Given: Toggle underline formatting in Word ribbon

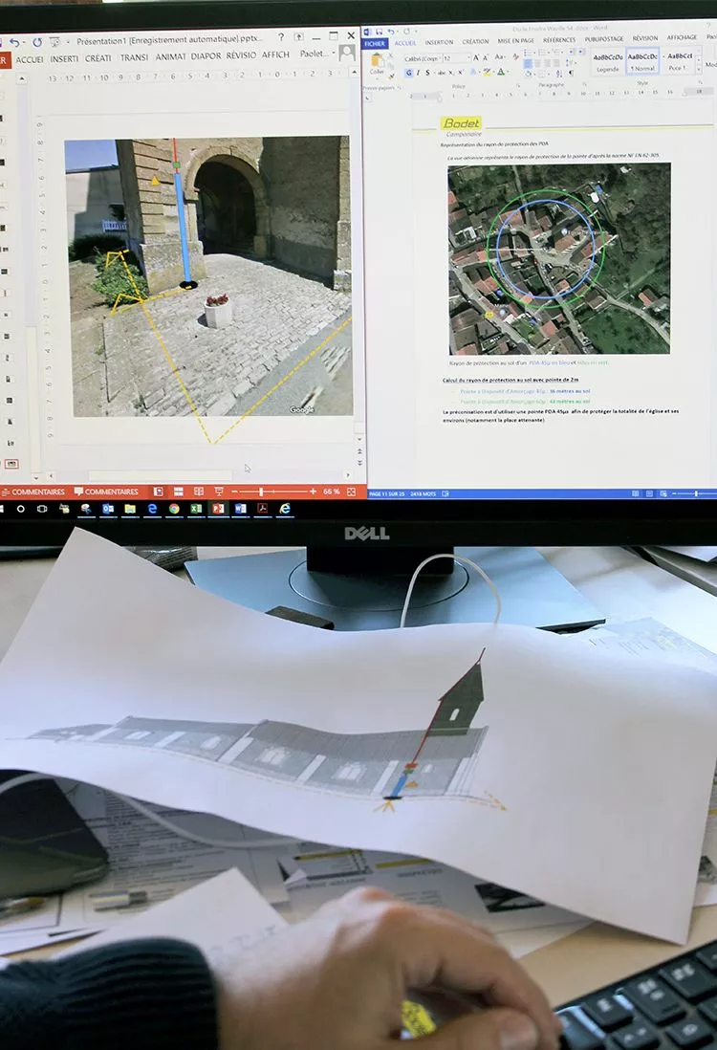Looking at the screenshot, I should click(x=424, y=73).
